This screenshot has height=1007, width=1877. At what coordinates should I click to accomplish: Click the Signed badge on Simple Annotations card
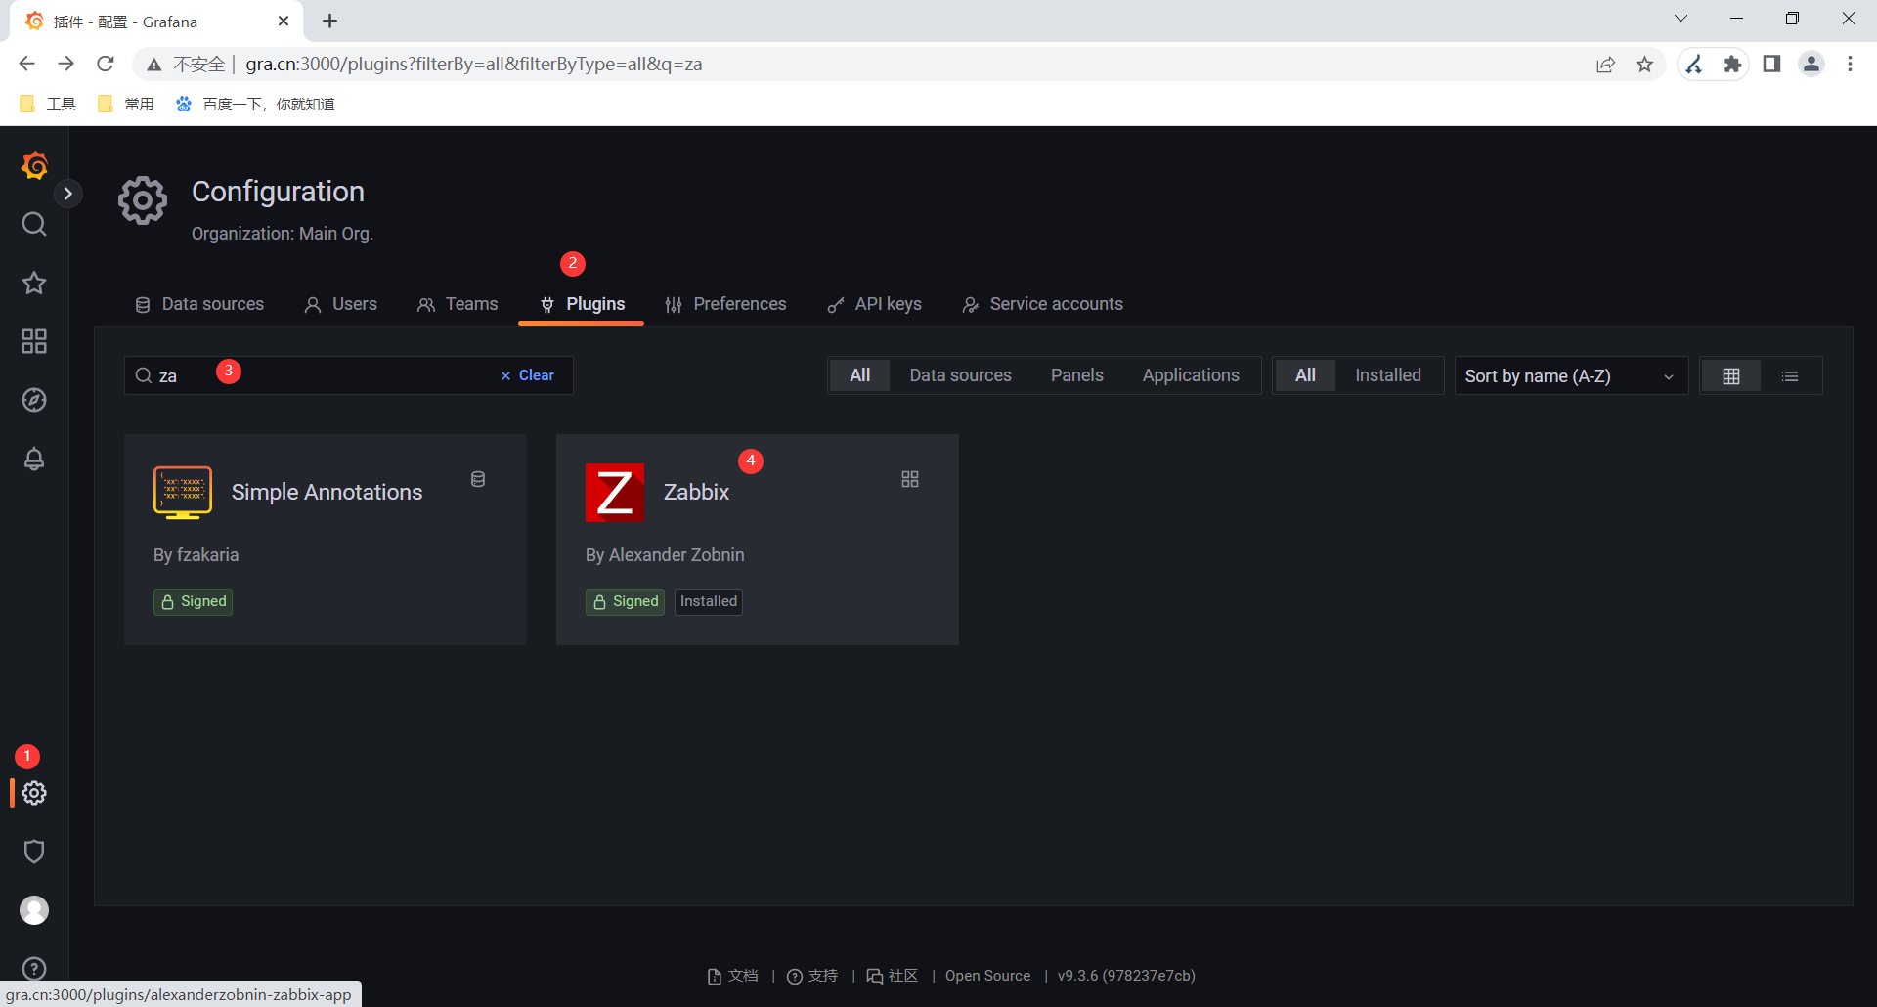(x=193, y=601)
